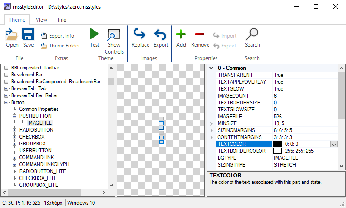This screenshot has width=346, height=208.
Task: Save the theme with floppy disk icon
Action: pyautogui.click(x=28, y=38)
